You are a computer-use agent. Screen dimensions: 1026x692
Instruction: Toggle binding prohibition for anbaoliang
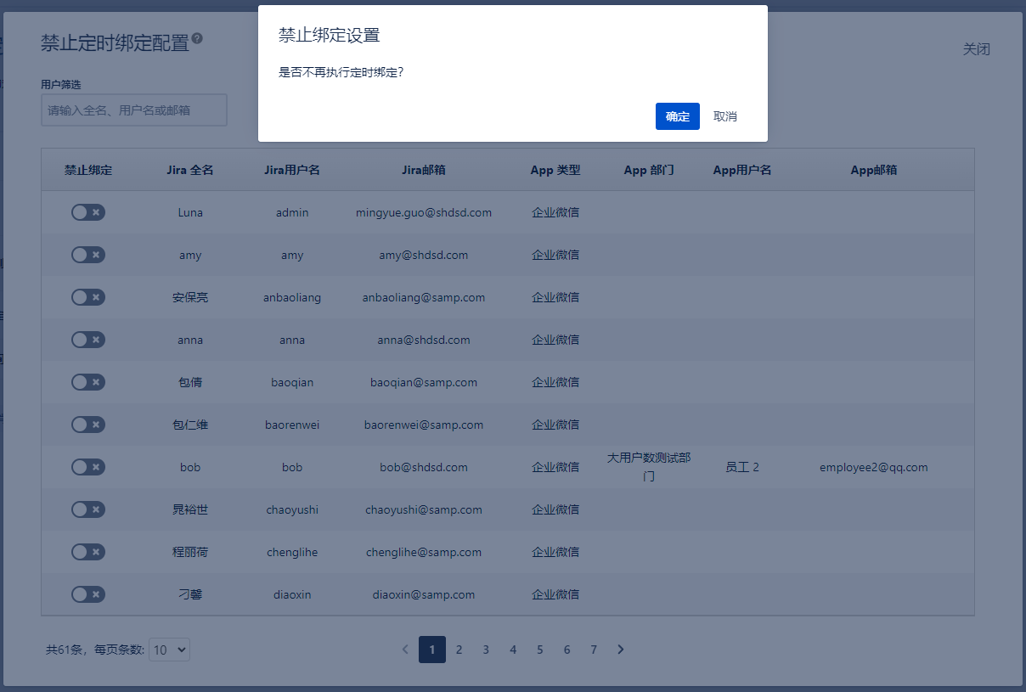(88, 297)
